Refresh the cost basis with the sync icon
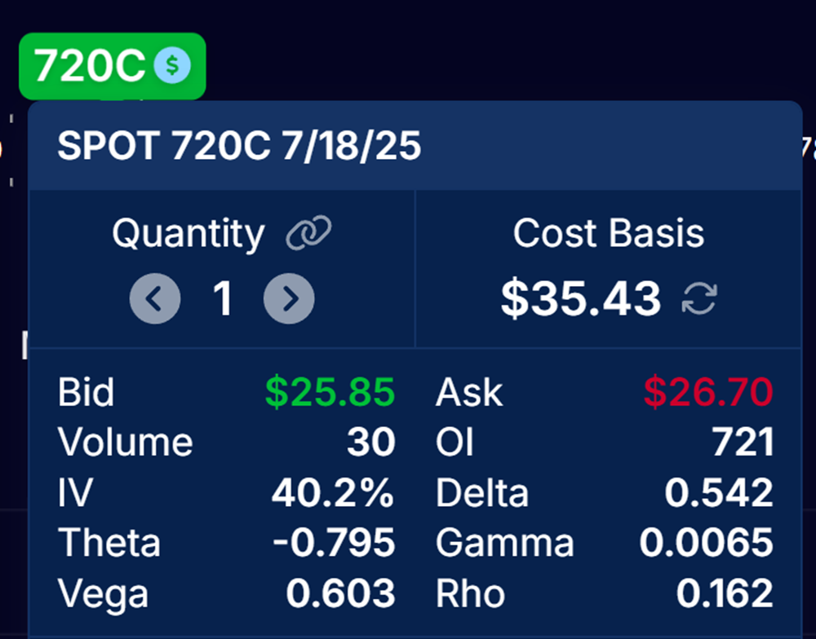 coord(699,298)
